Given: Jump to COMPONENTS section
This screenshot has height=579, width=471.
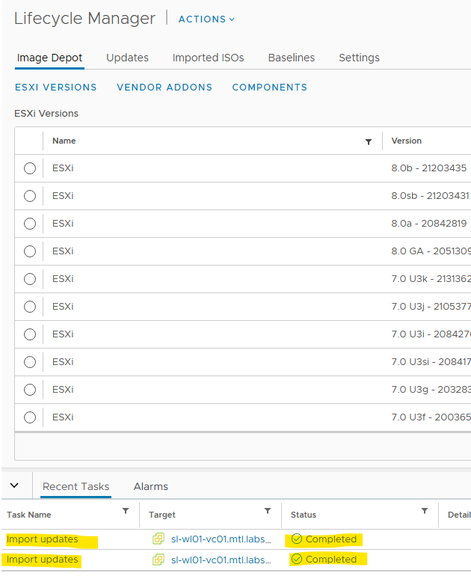Looking at the screenshot, I should (269, 87).
